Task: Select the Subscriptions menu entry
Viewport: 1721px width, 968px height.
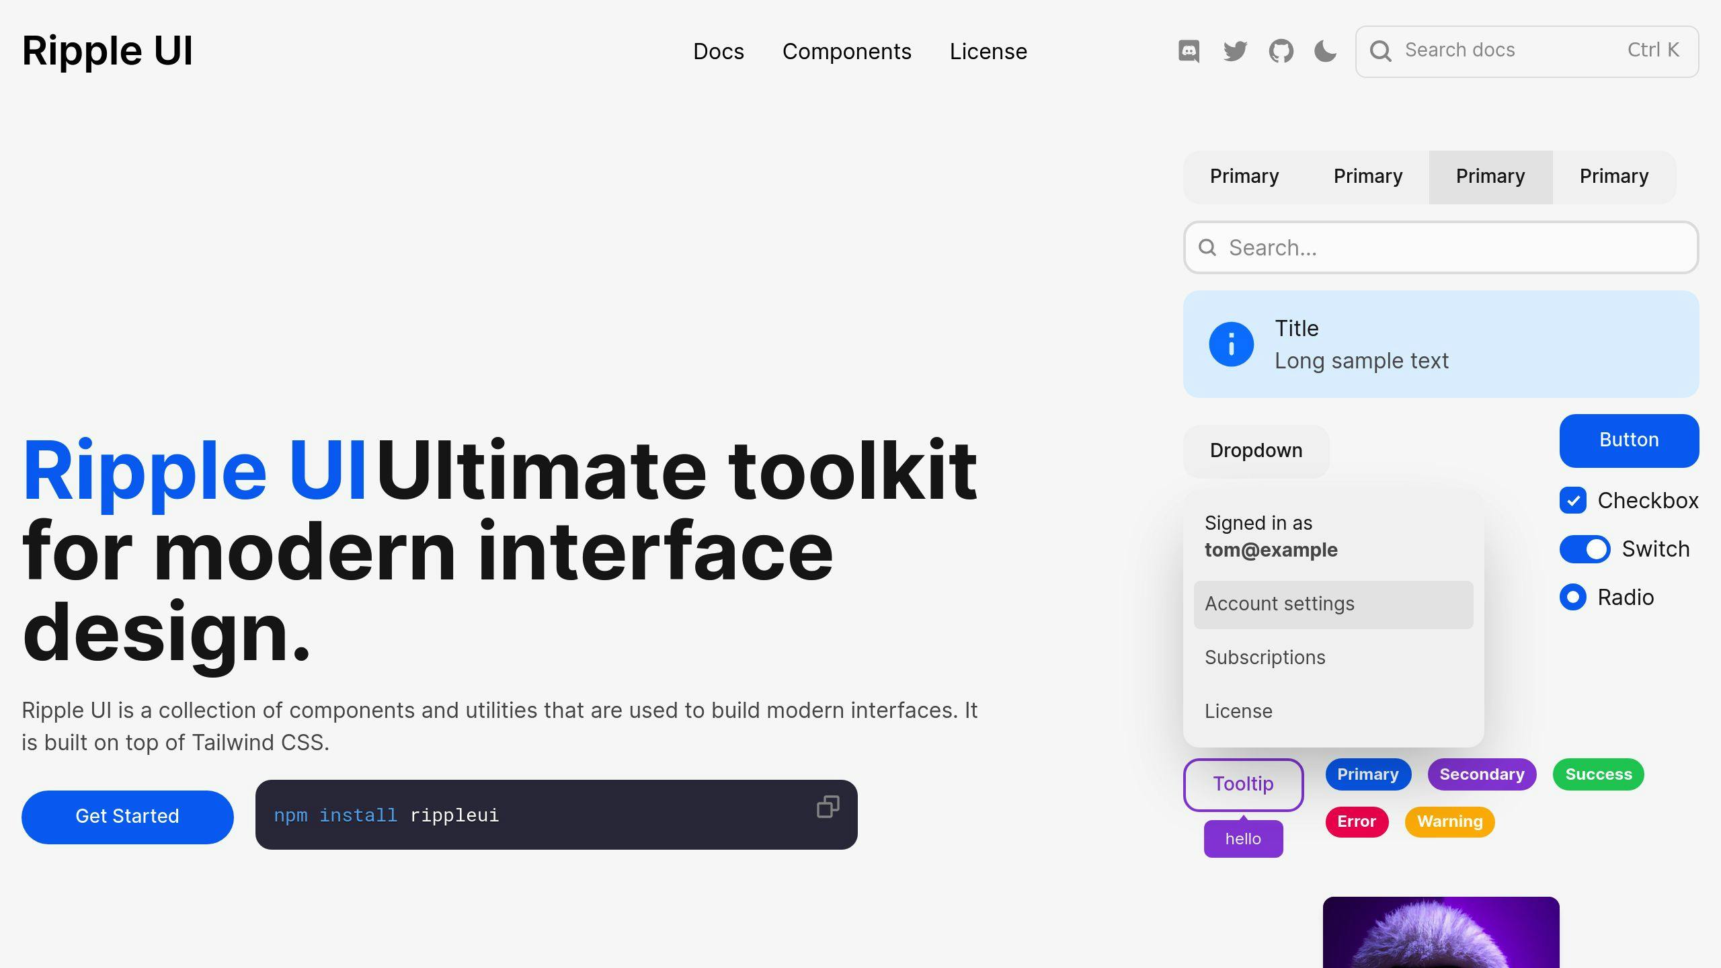Action: pos(1265,657)
